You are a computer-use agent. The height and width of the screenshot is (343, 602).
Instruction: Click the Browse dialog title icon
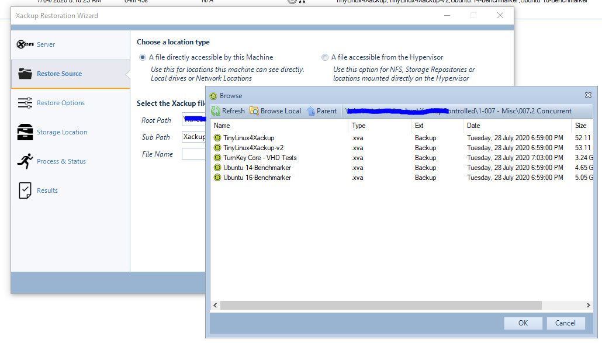pyautogui.click(x=213, y=96)
